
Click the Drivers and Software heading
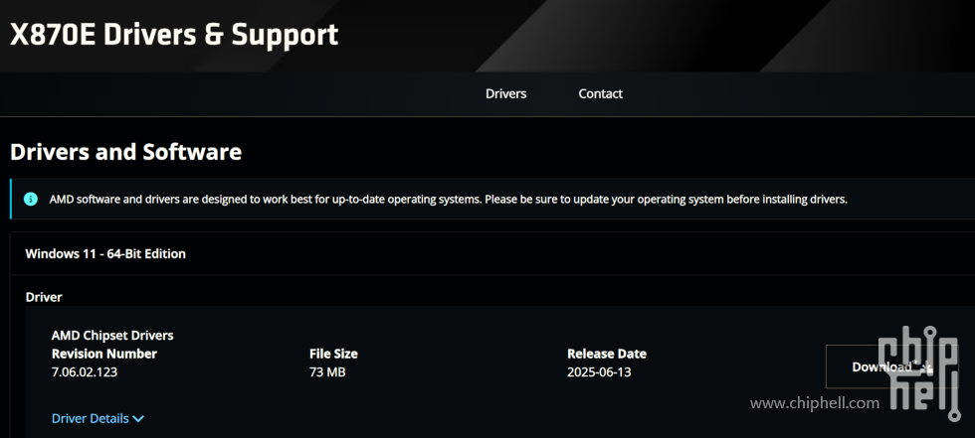coord(125,152)
